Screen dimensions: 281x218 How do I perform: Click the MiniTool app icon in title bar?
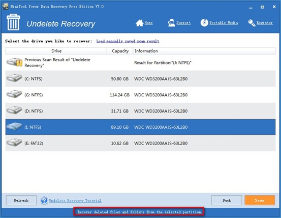[6, 6]
